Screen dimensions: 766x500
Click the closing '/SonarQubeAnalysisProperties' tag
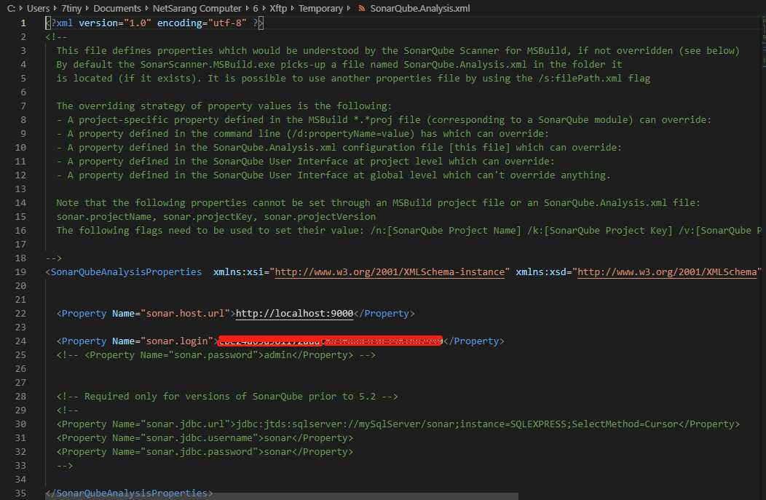pos(131,493)
